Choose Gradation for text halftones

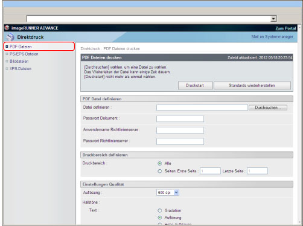[160, 210]
